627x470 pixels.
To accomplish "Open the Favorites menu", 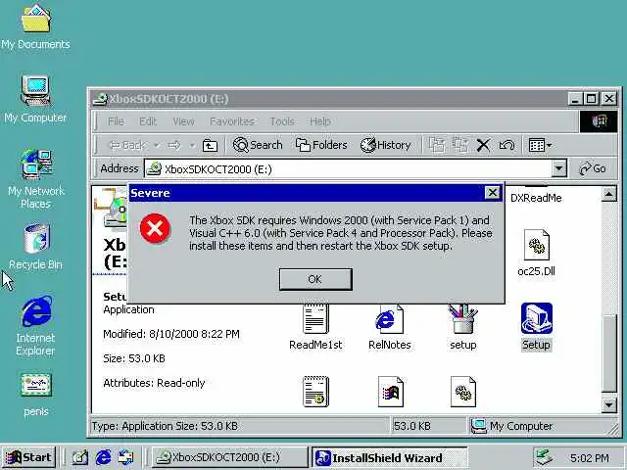I will point(232,121).
